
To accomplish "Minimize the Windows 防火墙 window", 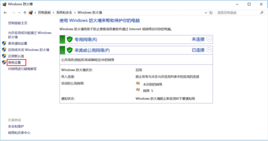I will pos(237,4).
